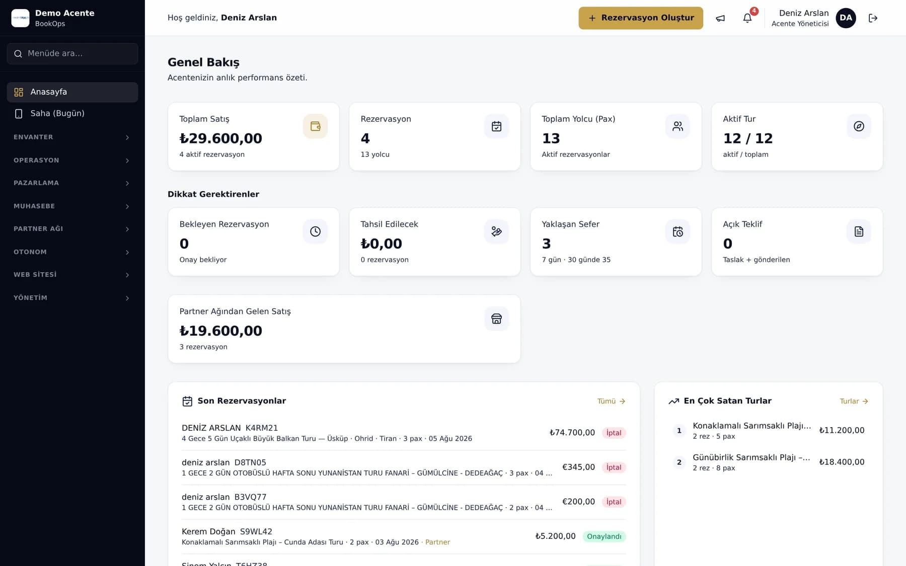This screenshot has width=906, height=566.
Task: Click the ₺11.200,00 tour revenue
Action: coord(842,430)
